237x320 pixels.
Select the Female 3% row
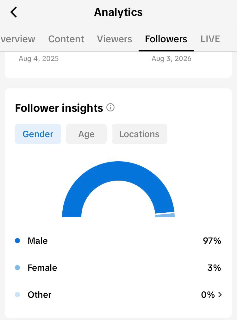[118, 268]
